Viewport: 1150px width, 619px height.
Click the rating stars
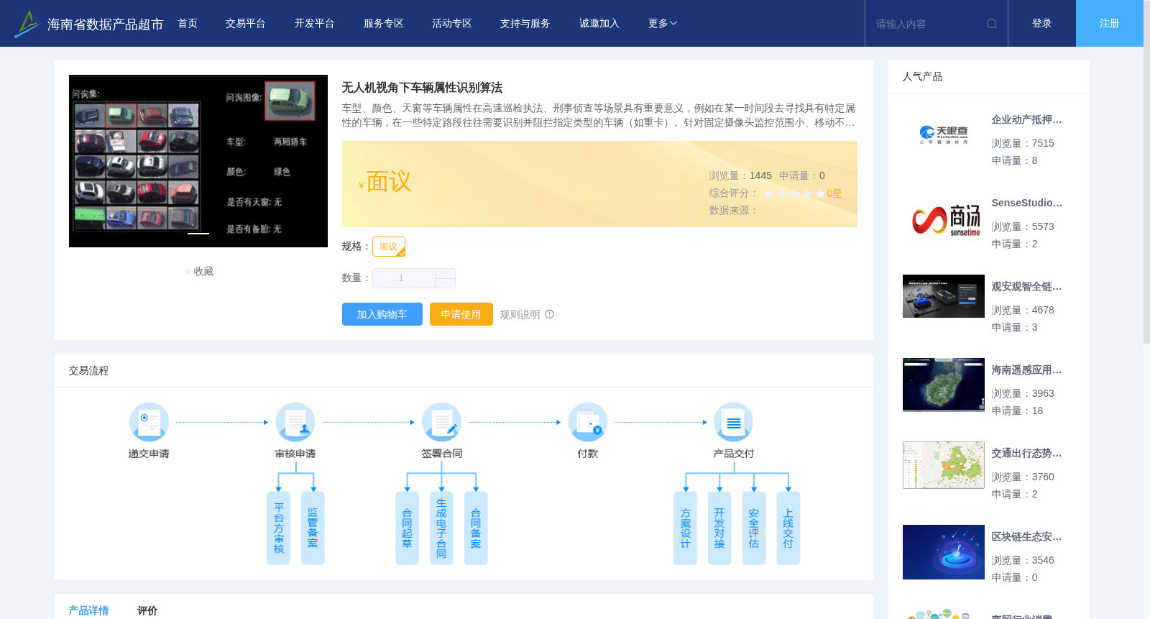[794, 193]
